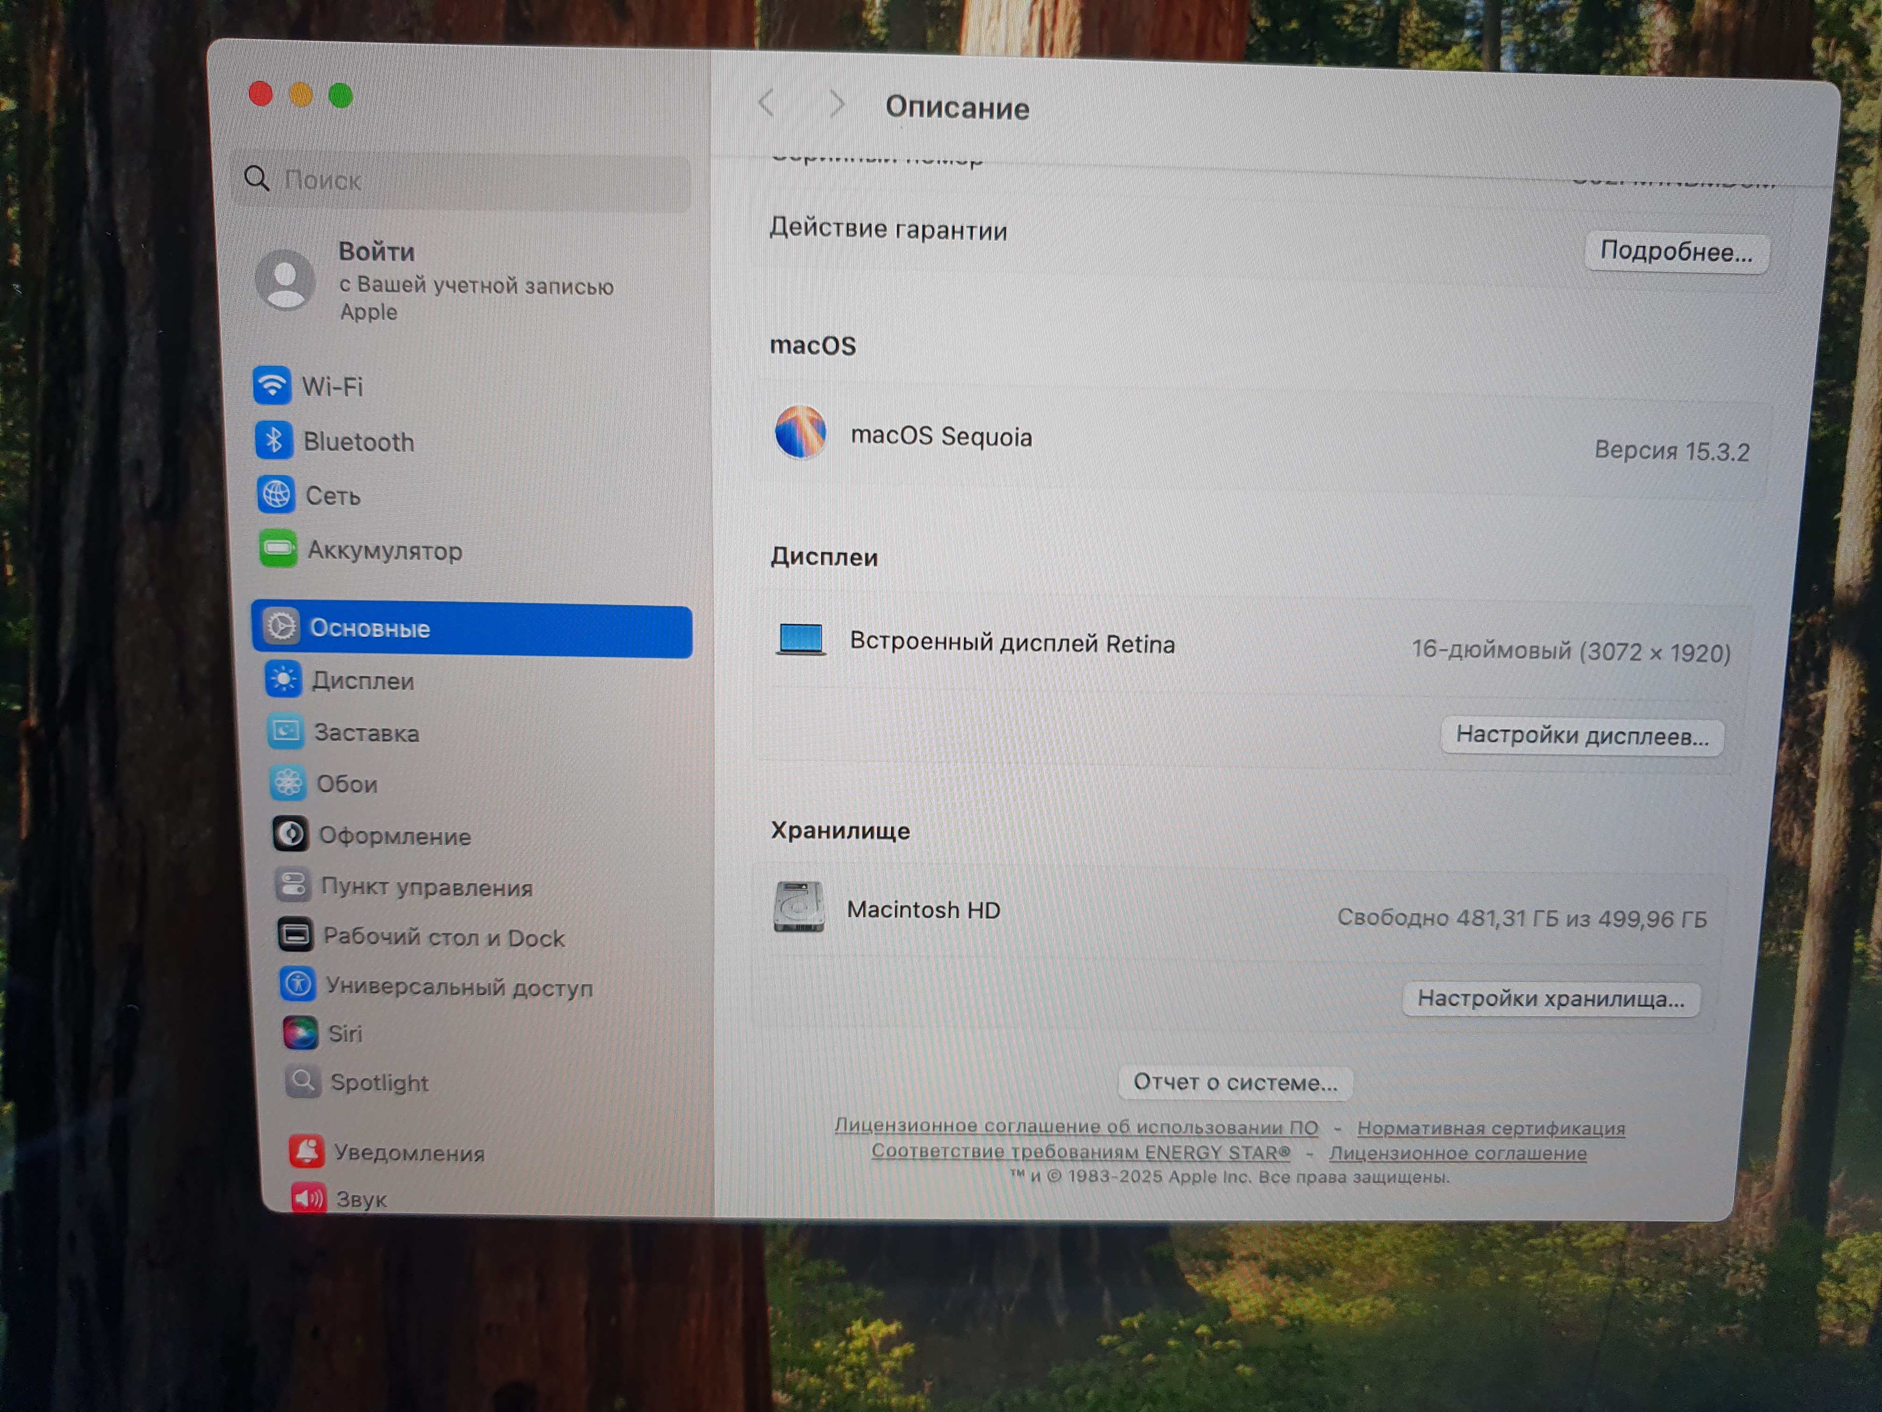Open Рабочий стол и Dock section

point(443,937)
